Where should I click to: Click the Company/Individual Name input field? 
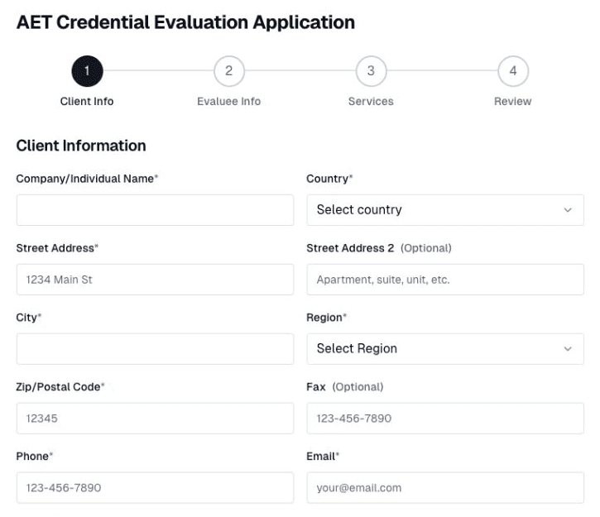[155, 210]
